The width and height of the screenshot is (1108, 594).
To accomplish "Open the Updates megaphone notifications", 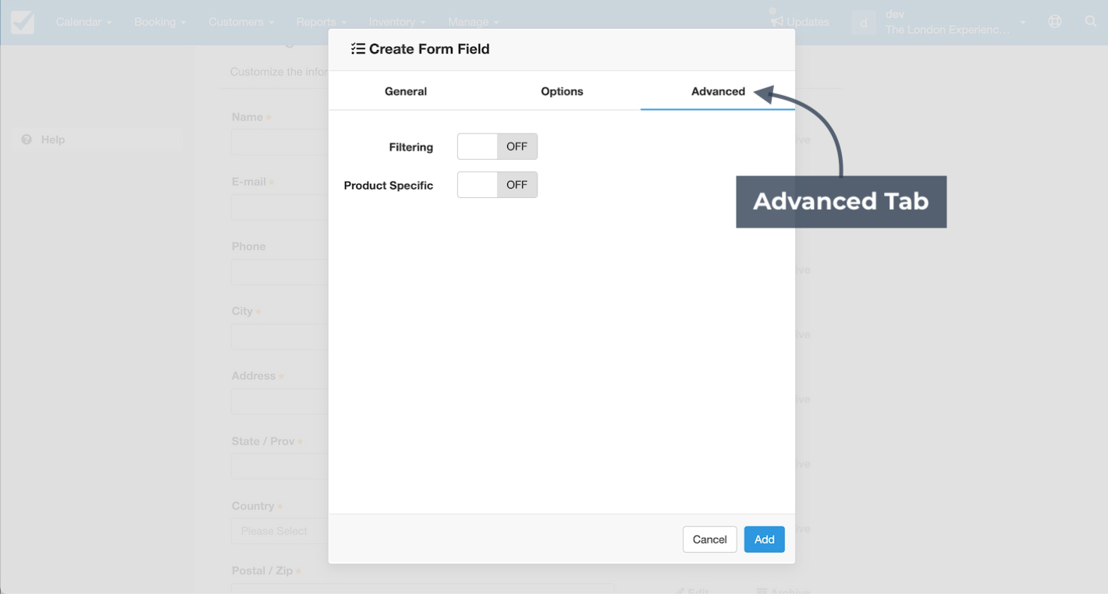I will click(799, 21).
